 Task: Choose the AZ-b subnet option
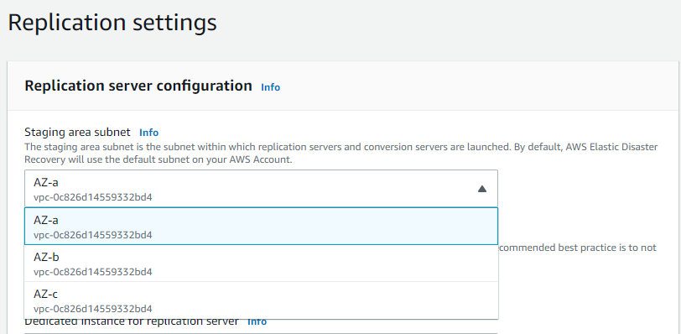(x=261, y=264)
